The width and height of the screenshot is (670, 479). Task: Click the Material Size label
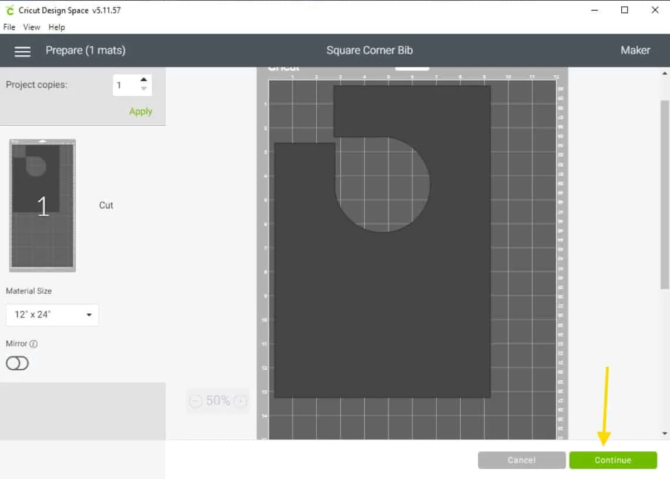29,291
